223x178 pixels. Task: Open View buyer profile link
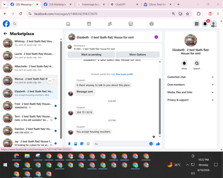(x=124, y=74)
